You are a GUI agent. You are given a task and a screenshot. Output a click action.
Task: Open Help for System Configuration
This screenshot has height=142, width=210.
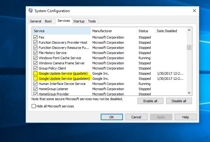point(186,117)
